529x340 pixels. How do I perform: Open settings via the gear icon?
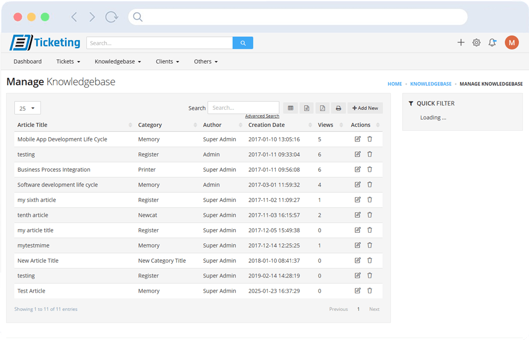click(476, 43)
